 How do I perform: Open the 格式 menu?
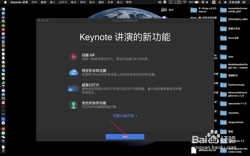pyautogui.click(x=74, y=2)
